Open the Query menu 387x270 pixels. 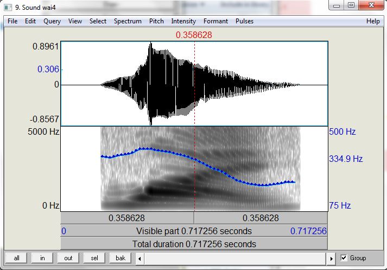(52, 21)
